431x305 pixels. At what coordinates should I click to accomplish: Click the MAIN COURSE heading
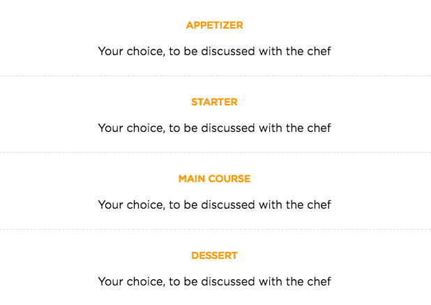coord(214,179)
